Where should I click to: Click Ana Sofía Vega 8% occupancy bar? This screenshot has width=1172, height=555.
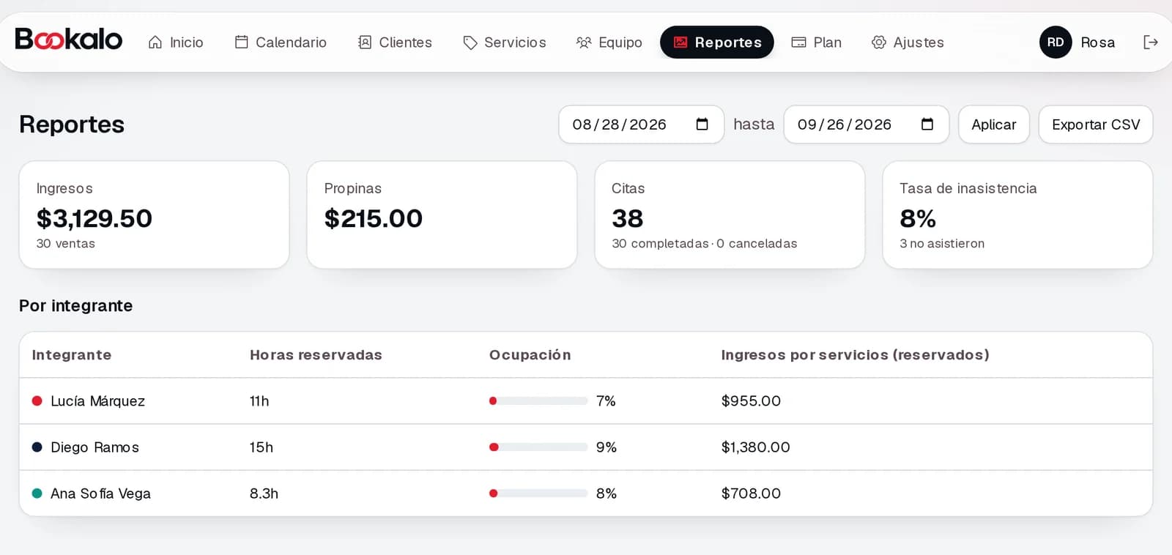[x=538, y=493]
